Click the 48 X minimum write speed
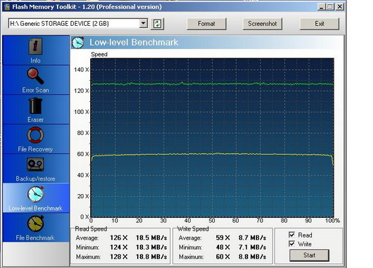373x268 pixels. click(x=223, y=247)
